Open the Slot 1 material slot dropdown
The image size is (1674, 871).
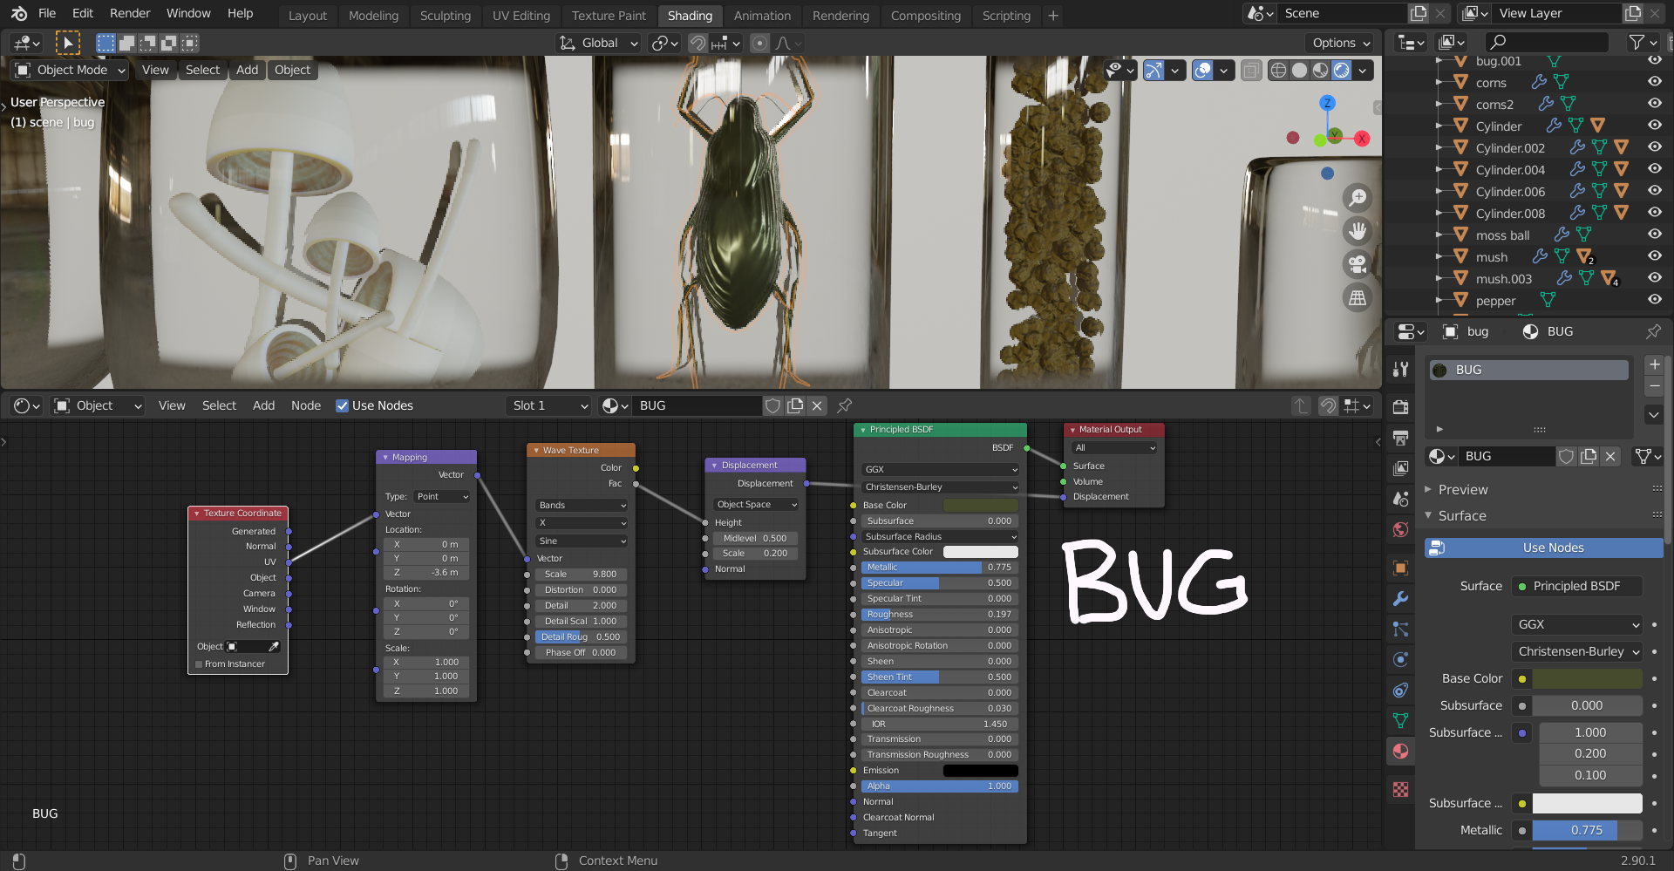pyautogui.click(x=548, y=405)
